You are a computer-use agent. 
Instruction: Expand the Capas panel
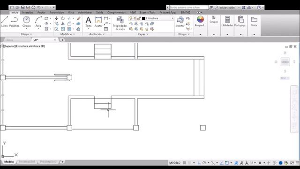tap(143, 34)
